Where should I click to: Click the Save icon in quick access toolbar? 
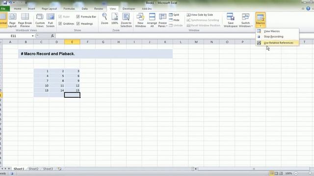[5, 2]
